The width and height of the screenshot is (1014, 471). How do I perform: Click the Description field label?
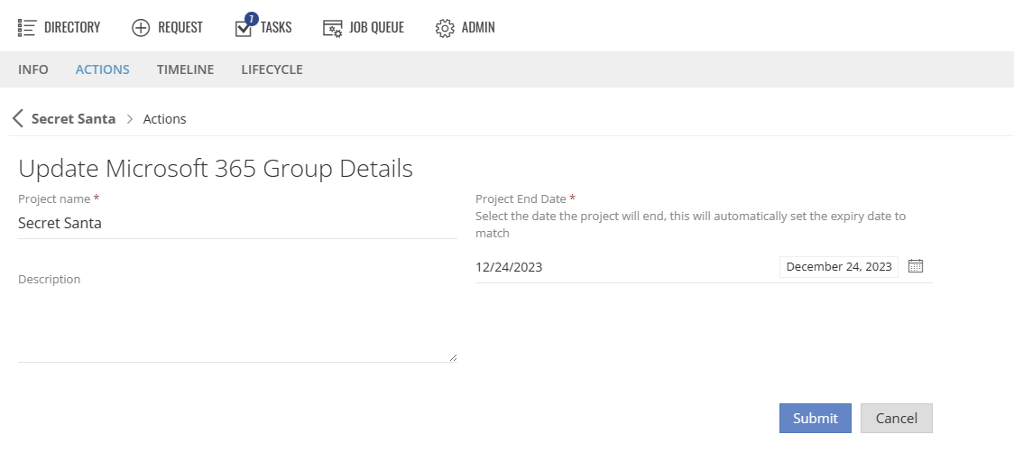[49, 279]
